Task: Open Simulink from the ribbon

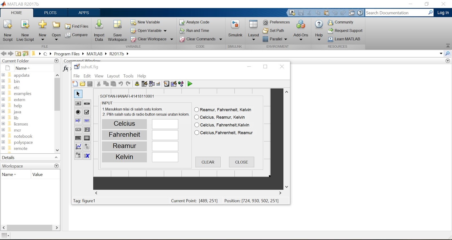Action: pos(235,29)
